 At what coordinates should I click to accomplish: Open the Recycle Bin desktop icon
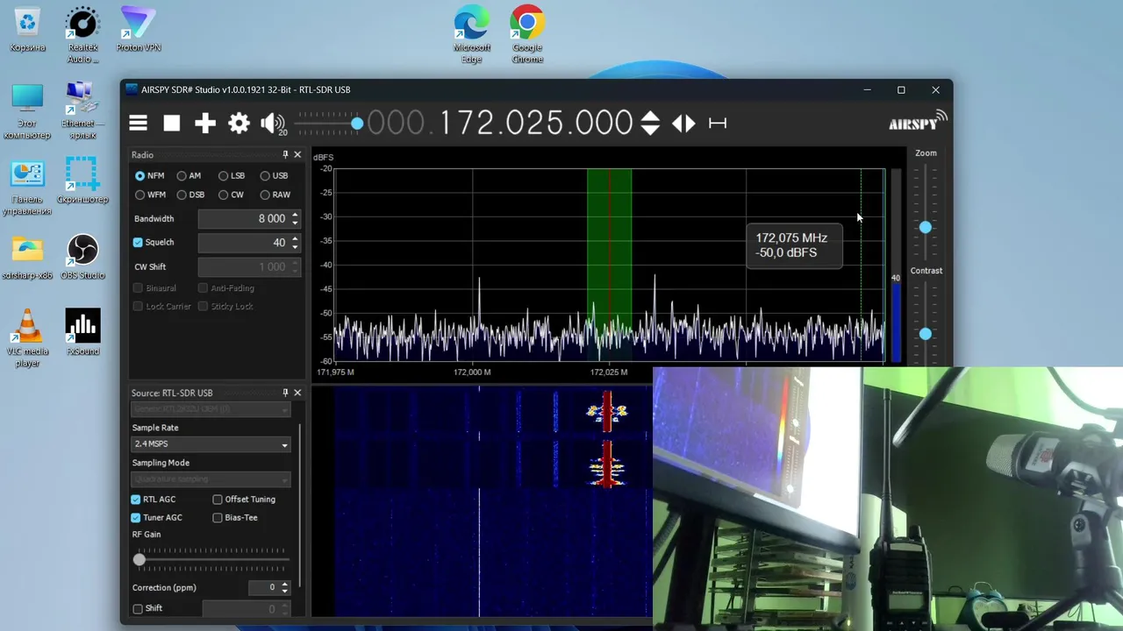(x=27, y=31)
